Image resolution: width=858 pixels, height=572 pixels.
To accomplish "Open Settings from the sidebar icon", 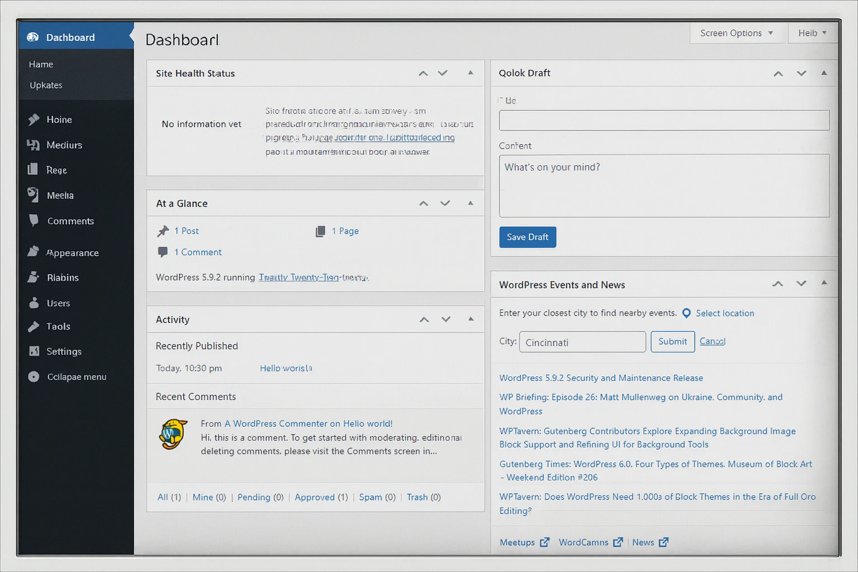I will click(35, 351).
